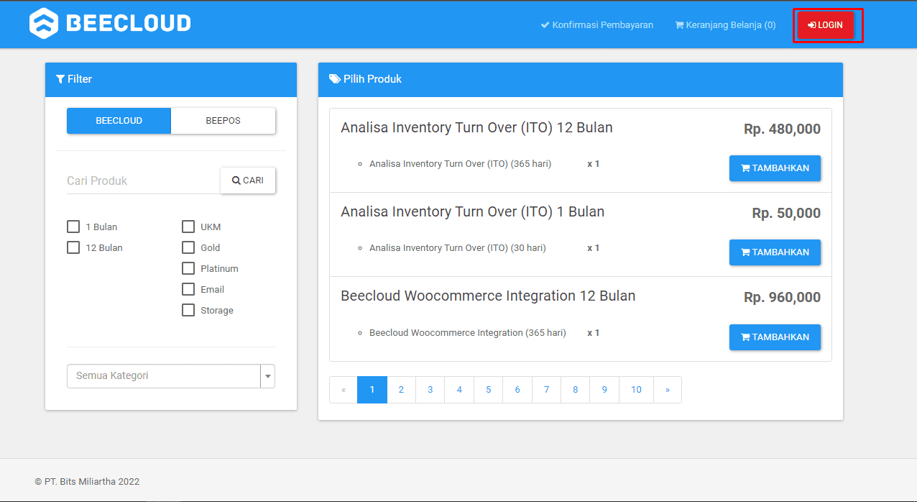Click the Semua Kategori dropdown arrow
Image resolution: width=917 pixels, height=502 pixels.
(268, 376)
